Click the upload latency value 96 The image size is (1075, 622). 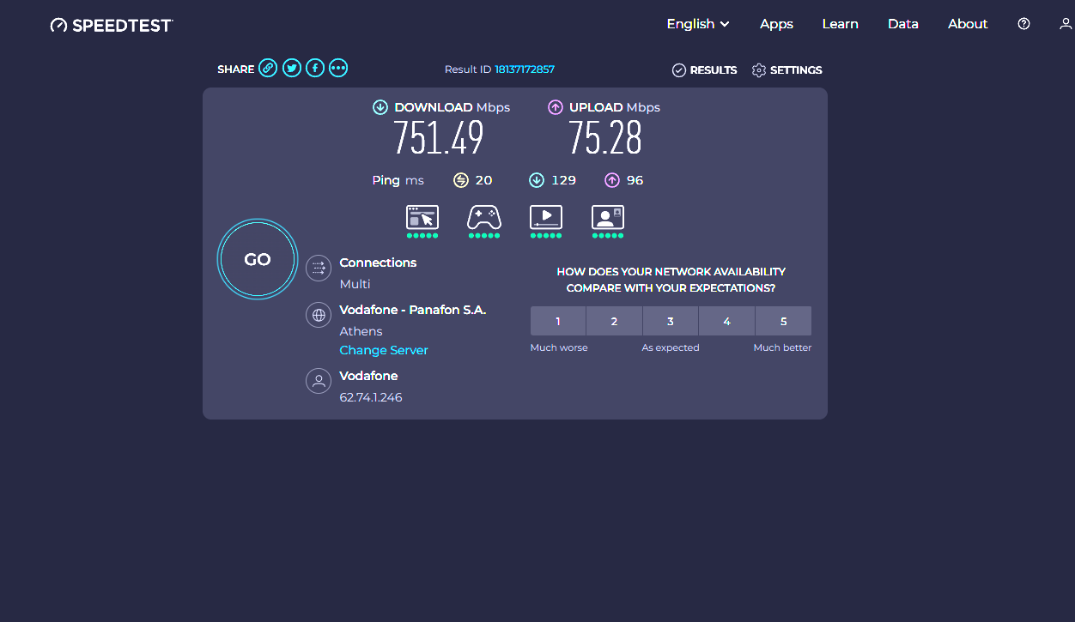(x=635, y=180)
